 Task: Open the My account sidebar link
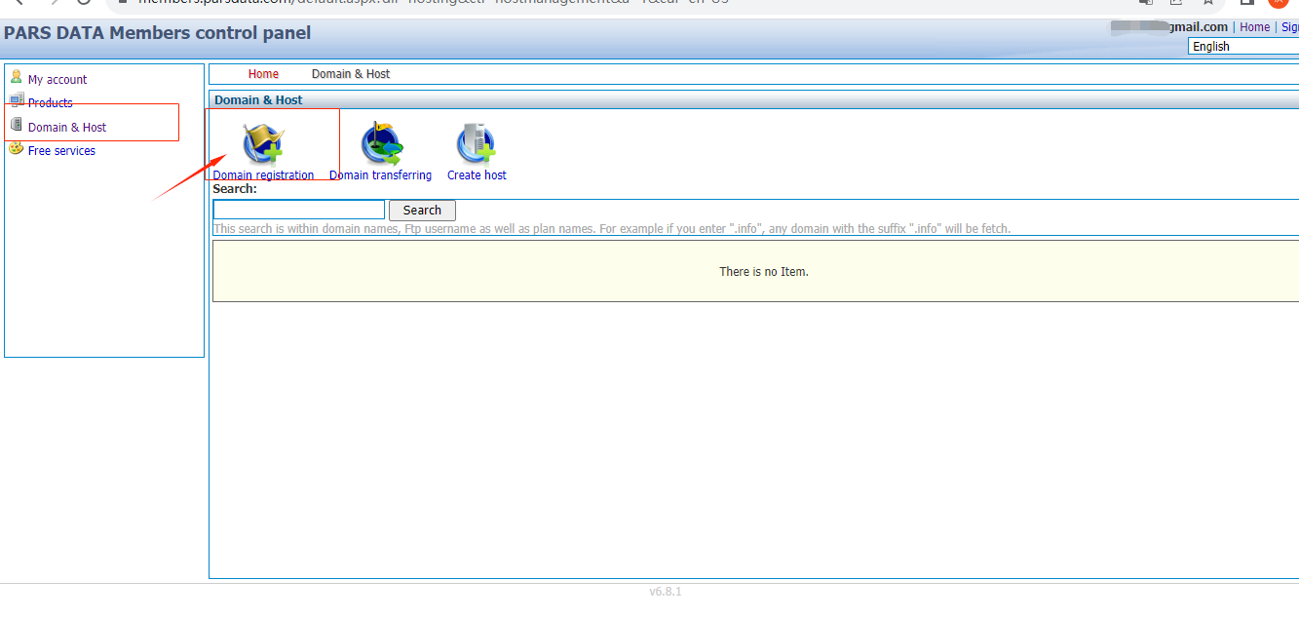[57, 80]
